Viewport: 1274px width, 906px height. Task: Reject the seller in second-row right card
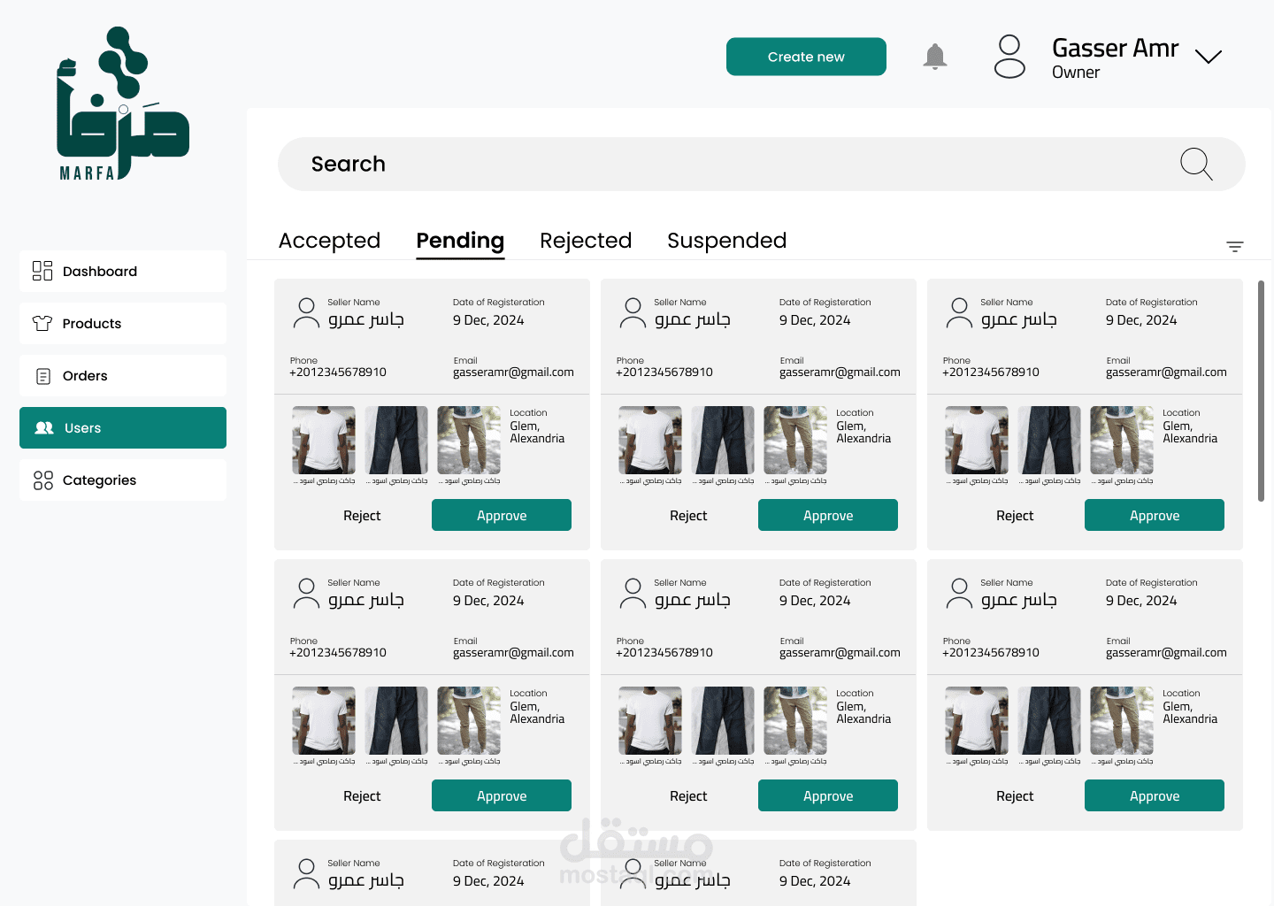(1015, 796)
